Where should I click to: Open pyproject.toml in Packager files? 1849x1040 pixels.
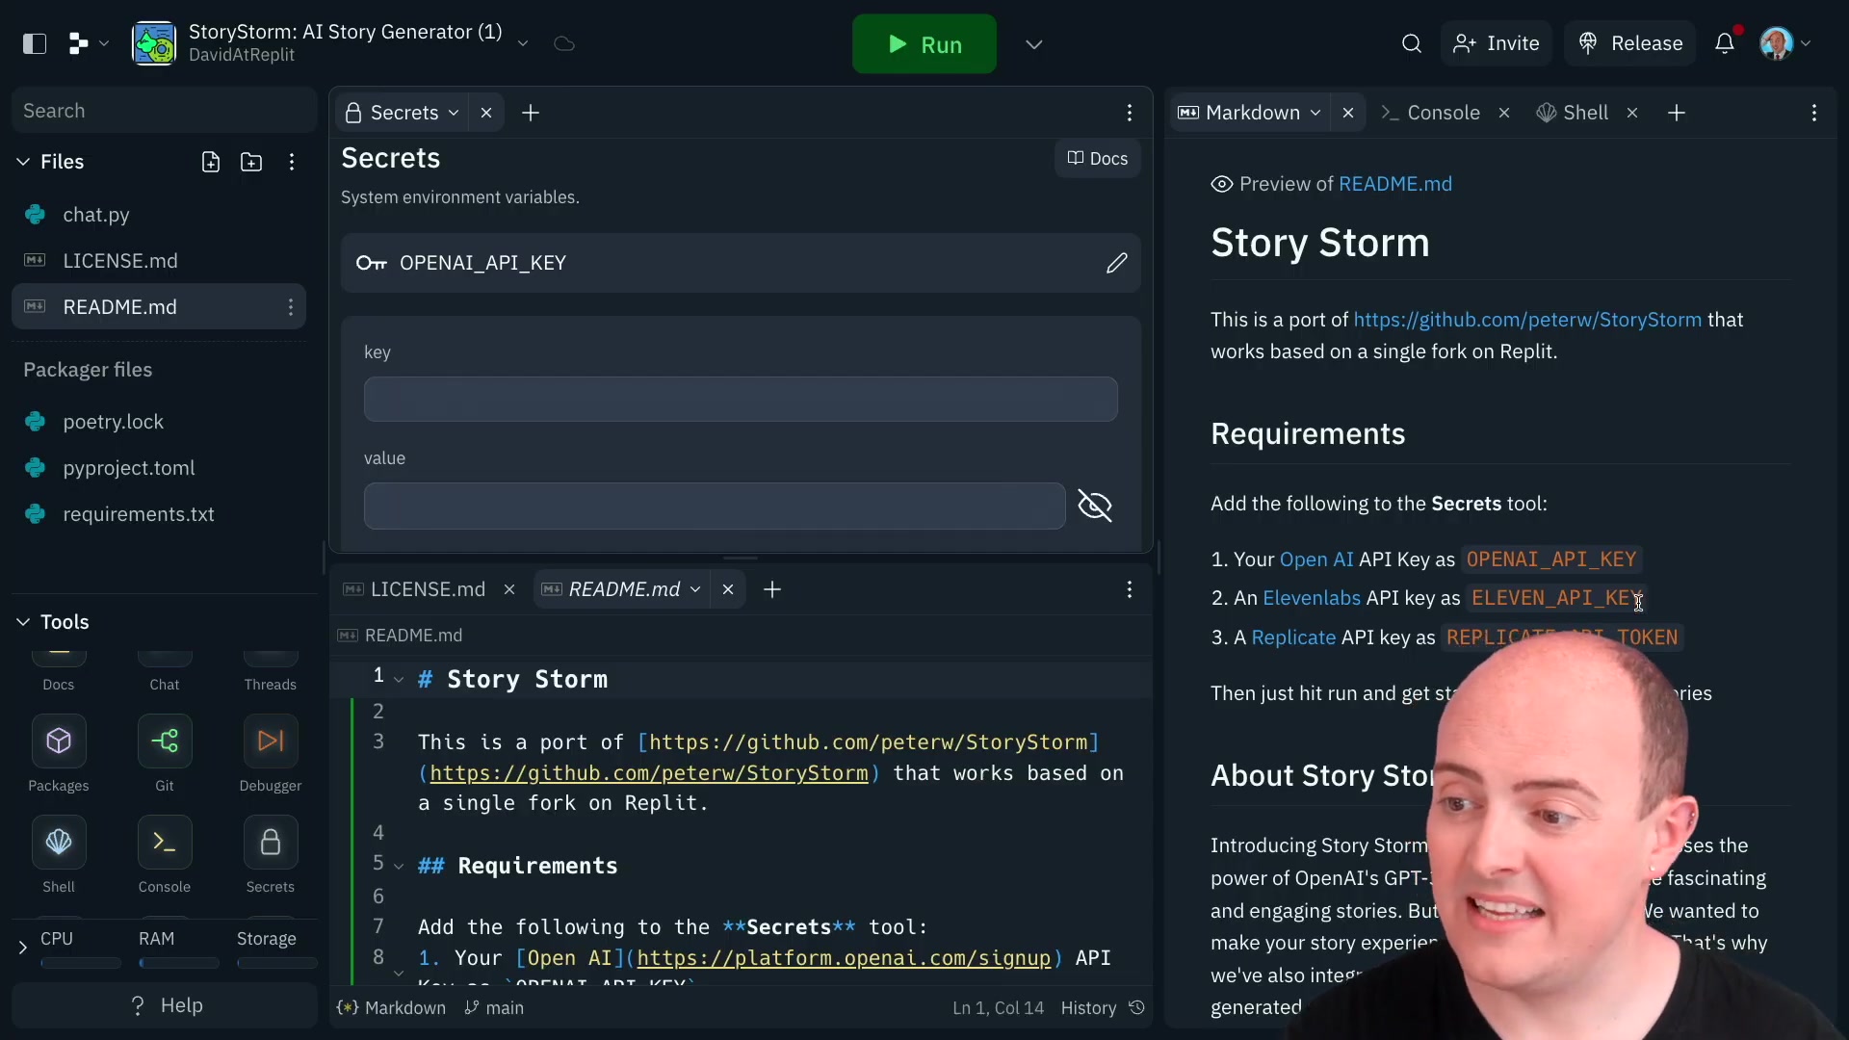pos(159,468)
